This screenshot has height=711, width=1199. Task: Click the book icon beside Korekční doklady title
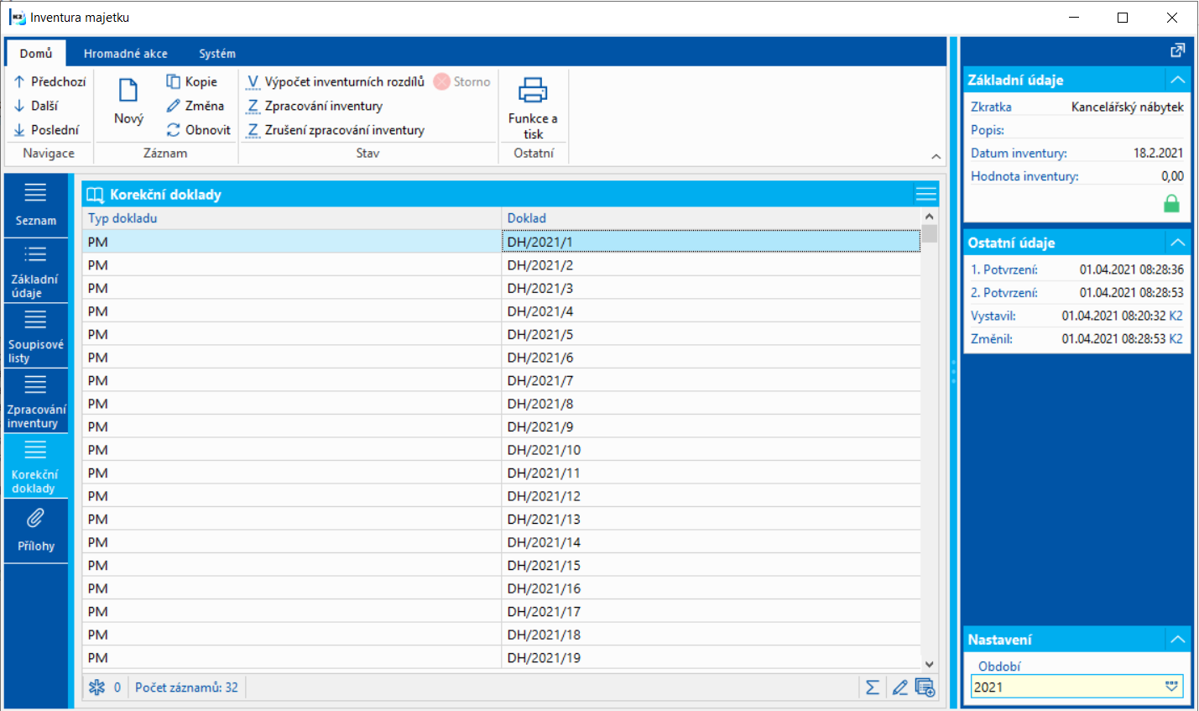point(96,195)
